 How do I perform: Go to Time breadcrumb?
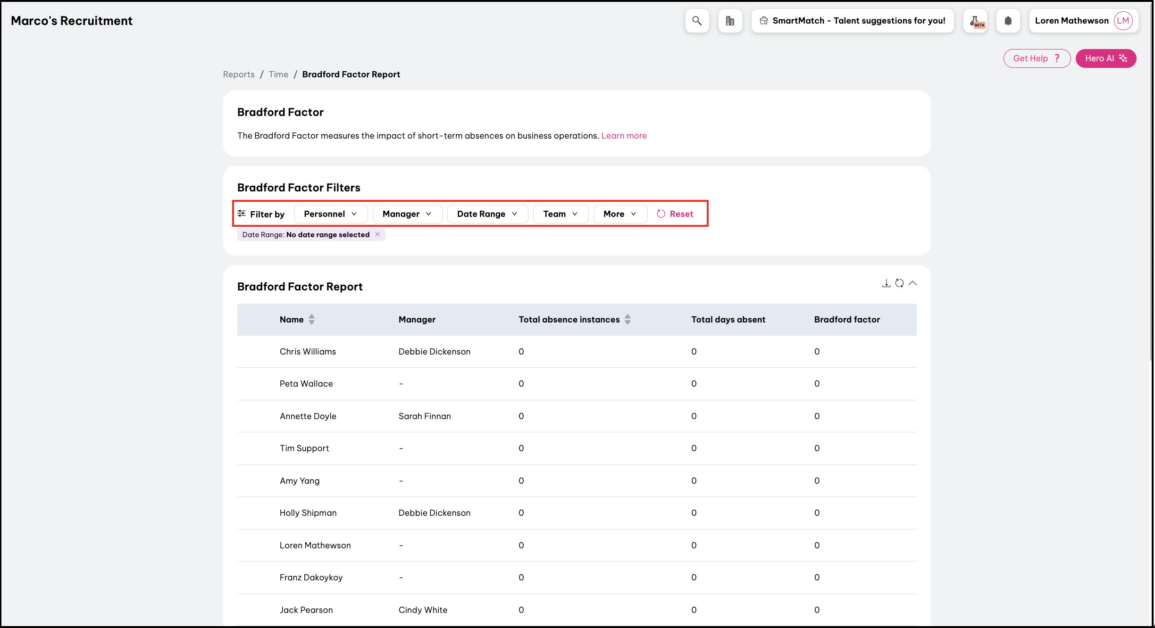(278, 74)
